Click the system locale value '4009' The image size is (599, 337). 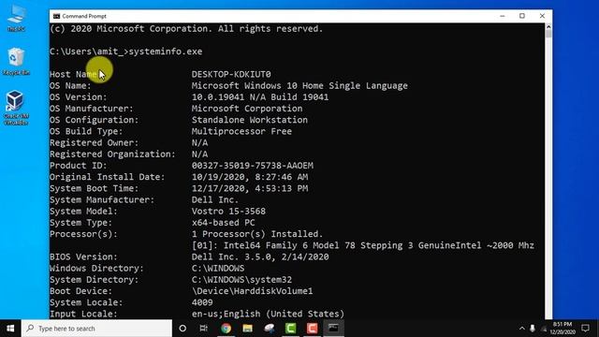[x=202, y=302]
